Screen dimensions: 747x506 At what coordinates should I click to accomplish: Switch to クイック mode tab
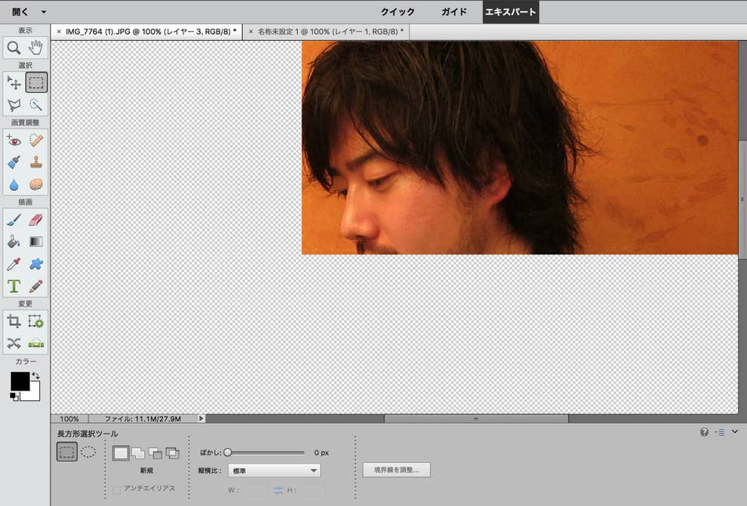[398, 12]
